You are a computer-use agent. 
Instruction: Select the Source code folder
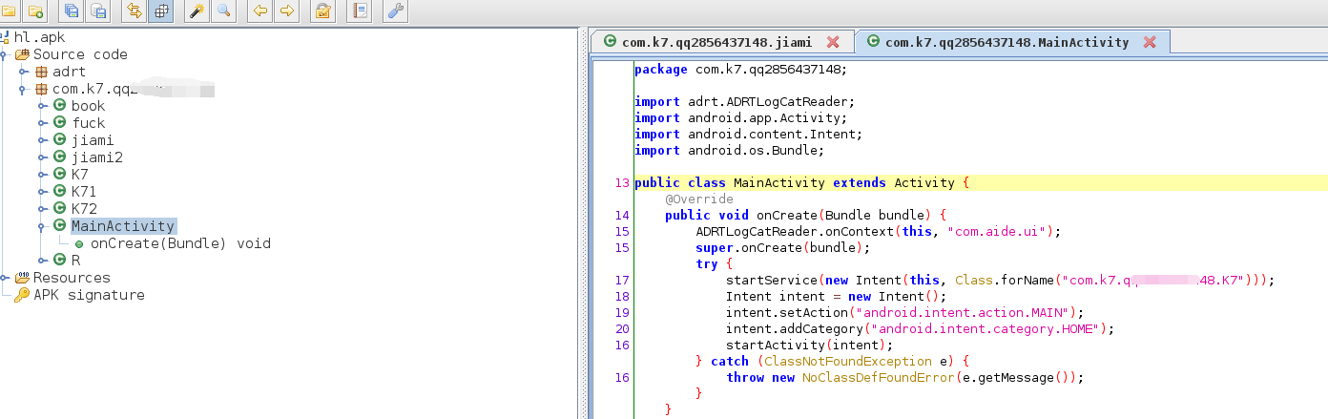(80, 54)
